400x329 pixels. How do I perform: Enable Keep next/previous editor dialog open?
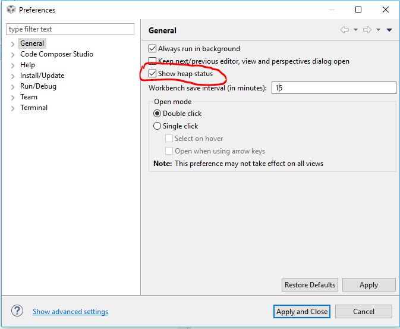(153, 61)
